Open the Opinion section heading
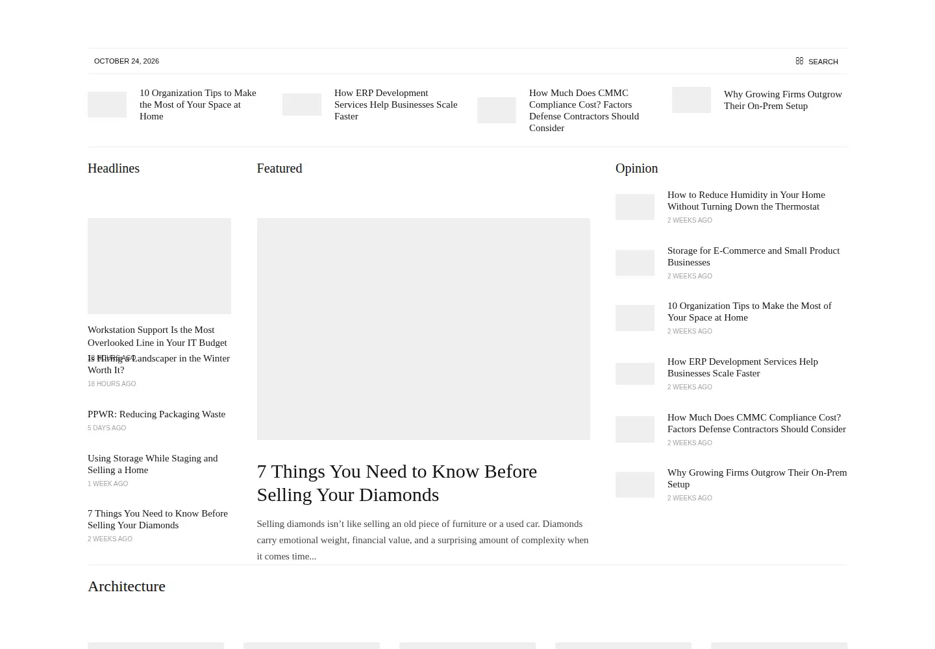The width and height of the screenshot is (935, 649). (x=636, y=168)
